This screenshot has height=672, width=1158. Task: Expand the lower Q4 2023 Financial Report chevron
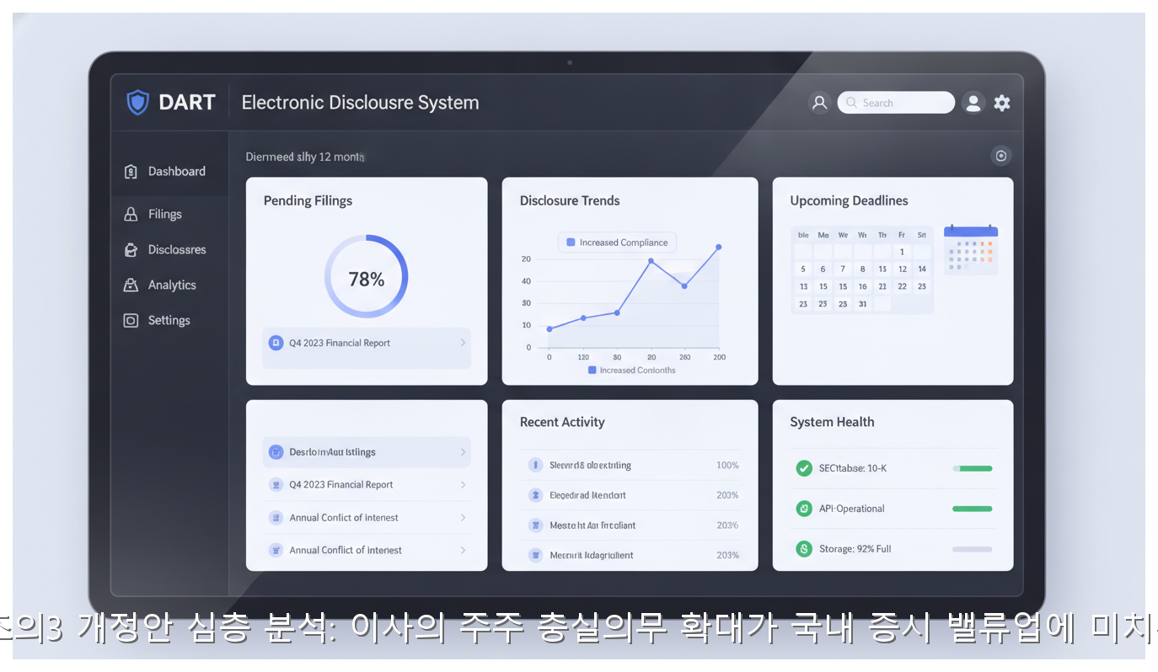[x=463, y=485]
